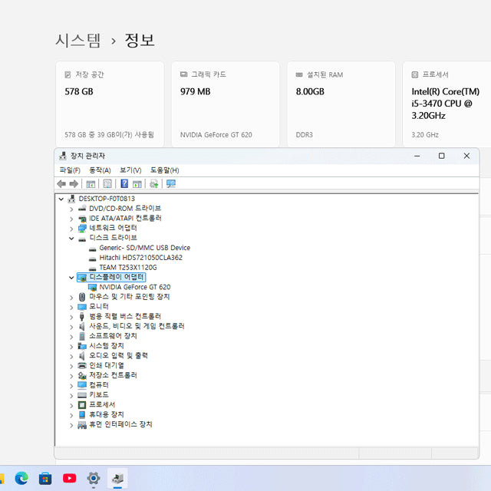Click the show/hide console tree toolbar icon
This screenshot has width=491, height=491.
tap(91, 184)
